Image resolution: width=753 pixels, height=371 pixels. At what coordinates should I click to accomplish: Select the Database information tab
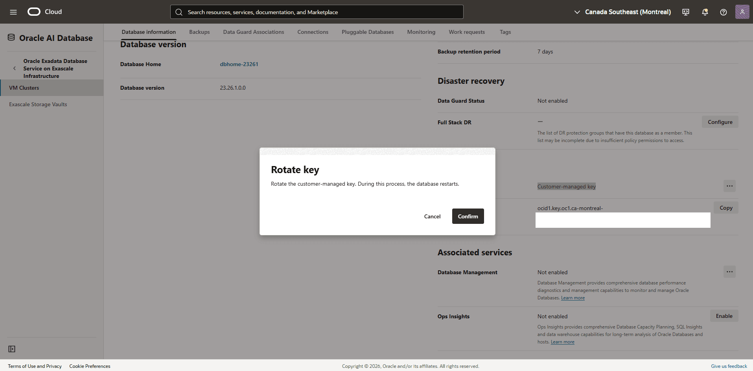[149, 32]
